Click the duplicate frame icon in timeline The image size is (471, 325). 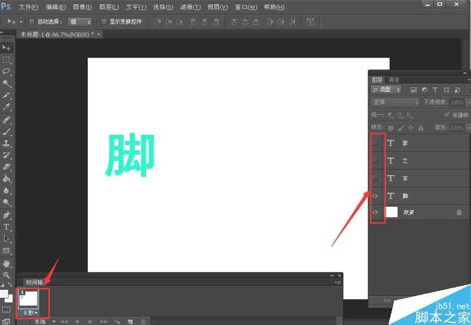tap(130, 321)
